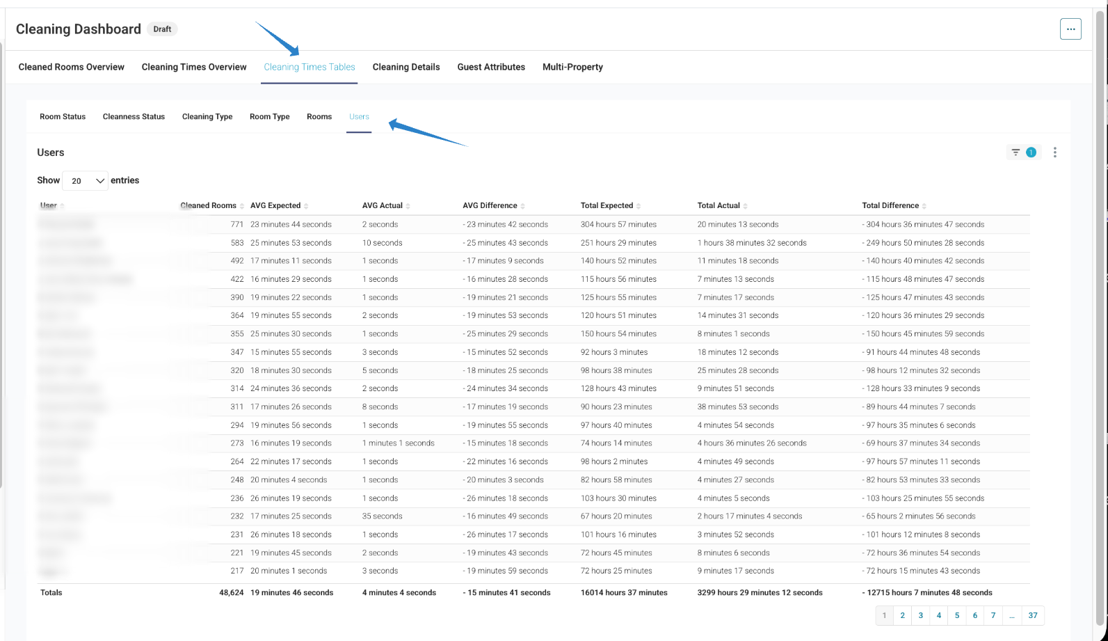1108x641 pixels.
Task: Click the sort arrows beside AVG Difference
Action: pyautogui.click(x=523, y=206)
